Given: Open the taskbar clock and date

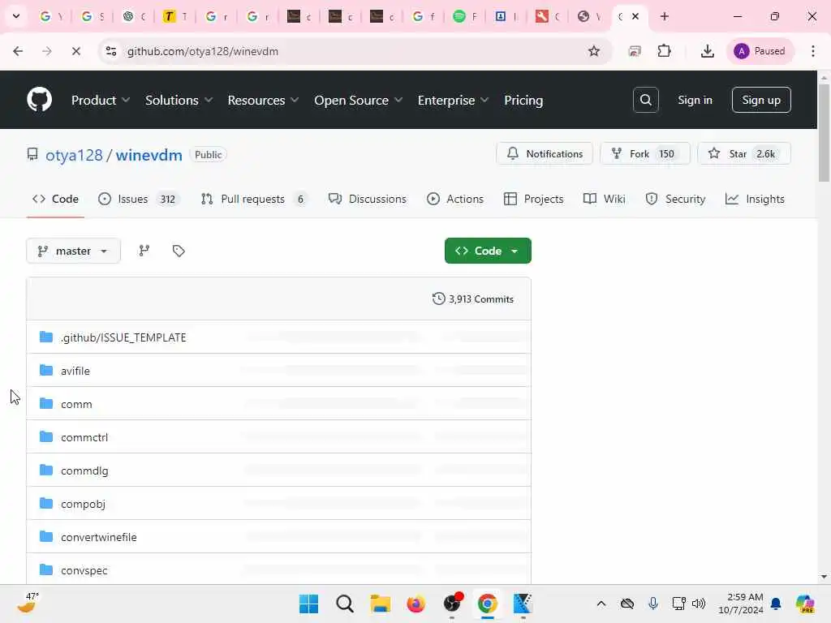Looking at the screenshot, I should [x=740, y=604].
